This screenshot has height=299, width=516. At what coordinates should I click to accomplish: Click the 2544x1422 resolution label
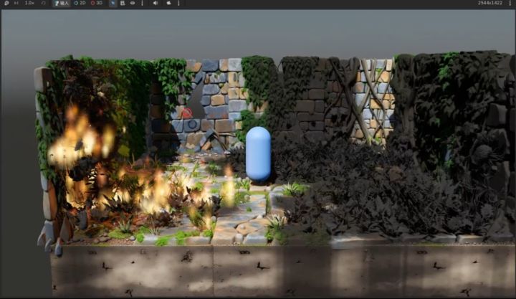tap(490, 3)
